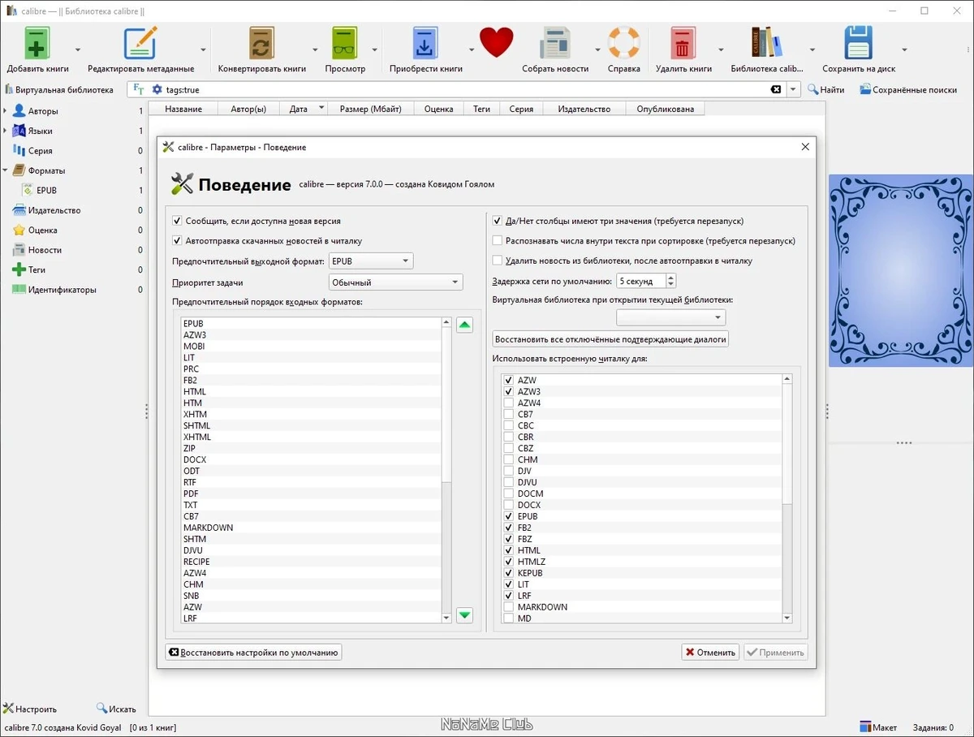The image size is (974, 737).
Task: Toggle Сообщить, если доступна новая версия
Action: pyautogui.click(x=177, y=221)
